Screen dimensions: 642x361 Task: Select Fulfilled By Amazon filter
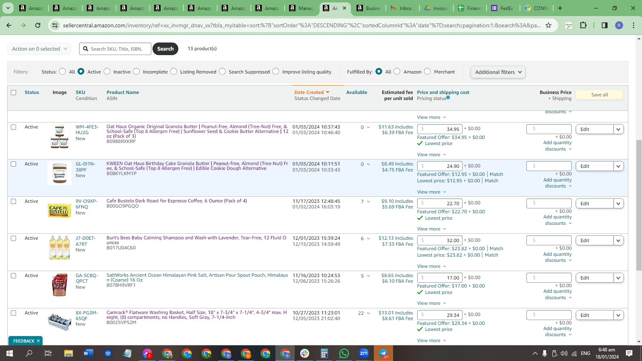click(397, 71)
